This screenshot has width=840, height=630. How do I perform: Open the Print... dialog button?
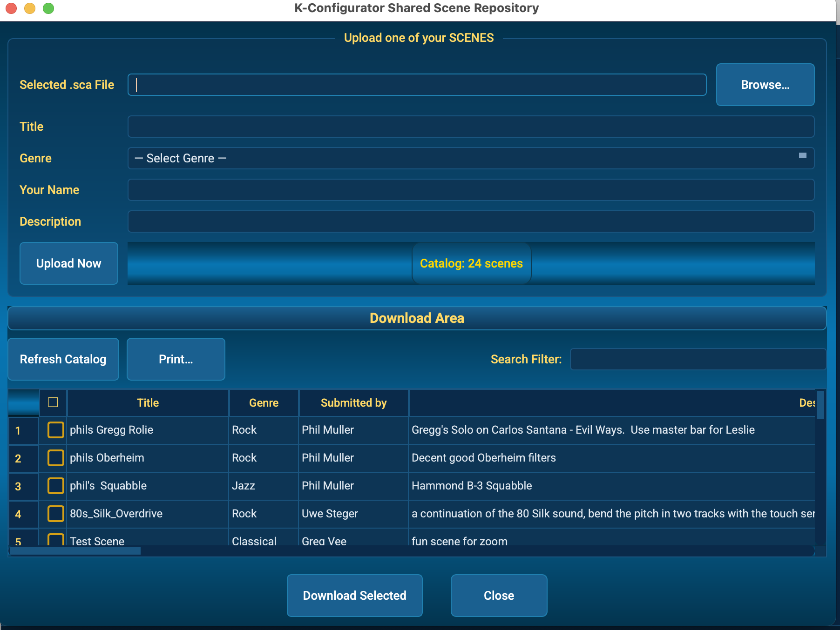(176, 359)
